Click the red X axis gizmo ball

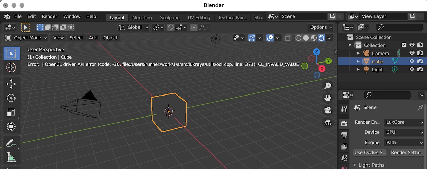322,69
